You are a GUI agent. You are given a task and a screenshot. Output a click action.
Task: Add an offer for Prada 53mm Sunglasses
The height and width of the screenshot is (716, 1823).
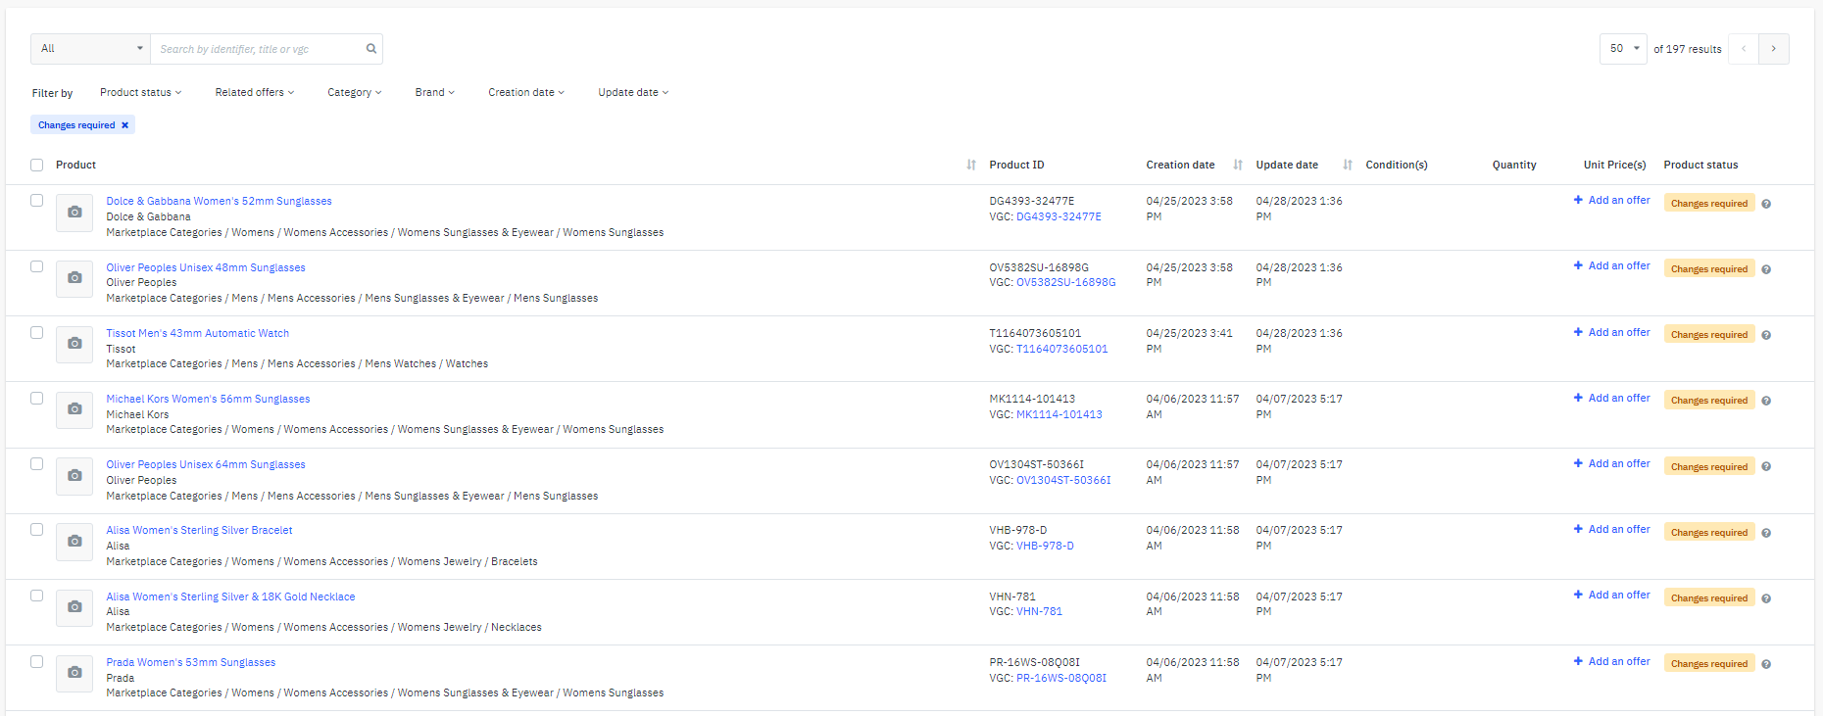click(1612, 661)
